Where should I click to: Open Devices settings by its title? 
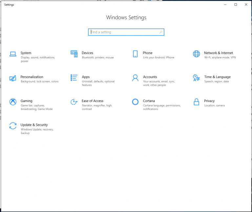coord(87,53)
